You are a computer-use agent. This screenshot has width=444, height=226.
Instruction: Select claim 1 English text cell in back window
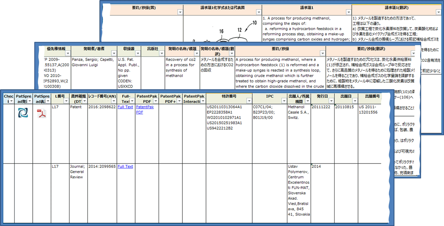tap(307, 28)
